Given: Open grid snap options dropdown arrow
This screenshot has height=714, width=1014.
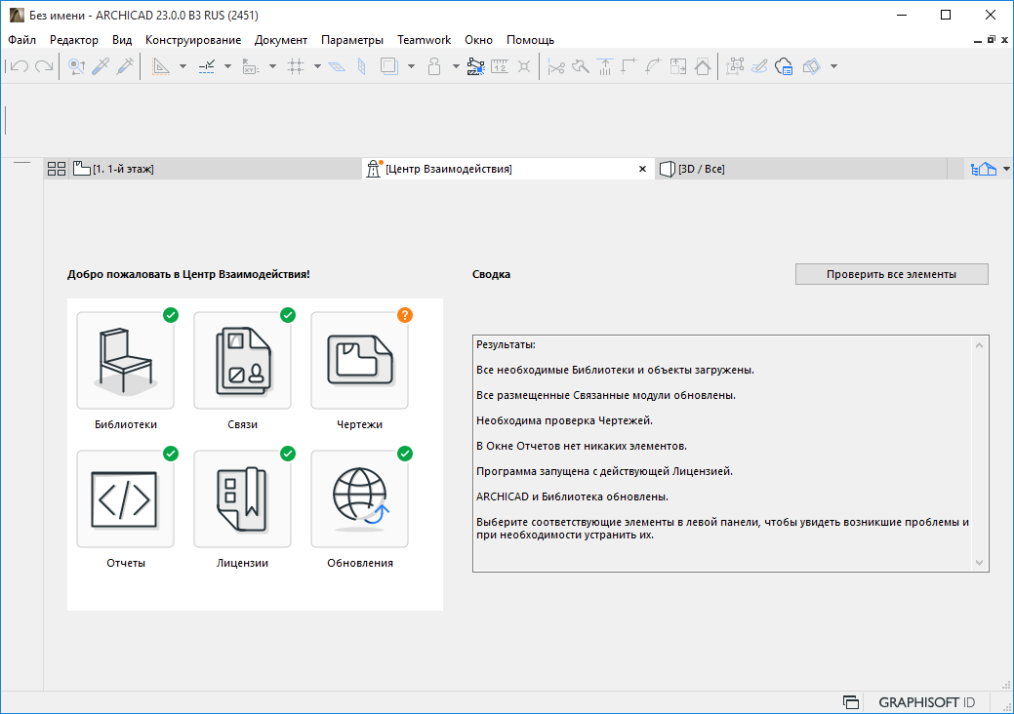Looking at the screenshot, I should pos(317,66).
